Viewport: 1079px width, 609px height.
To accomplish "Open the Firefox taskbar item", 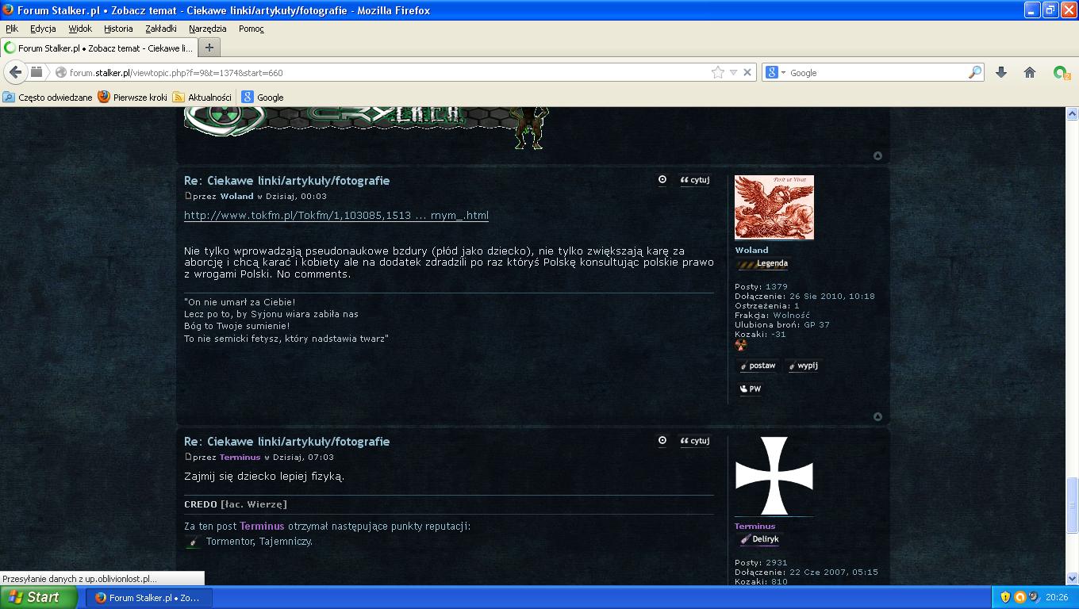I will 148,598.
